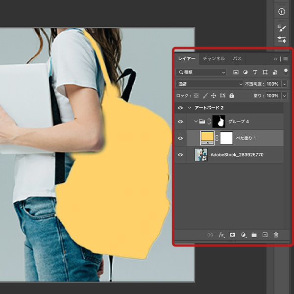
Task: Switch to the チャンネル tab
Action: tap(214, 59)
